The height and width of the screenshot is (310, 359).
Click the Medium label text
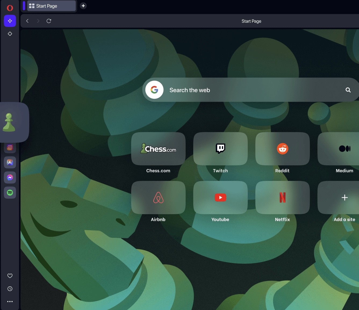[344, 171]
